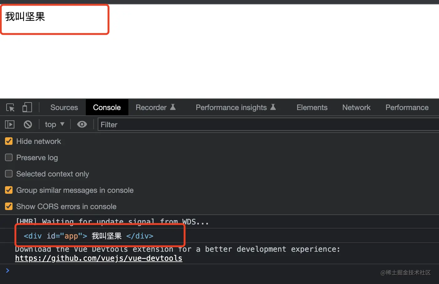Show the console sidebar icon
The image size is (439, 284).
(x=10, y=124)
